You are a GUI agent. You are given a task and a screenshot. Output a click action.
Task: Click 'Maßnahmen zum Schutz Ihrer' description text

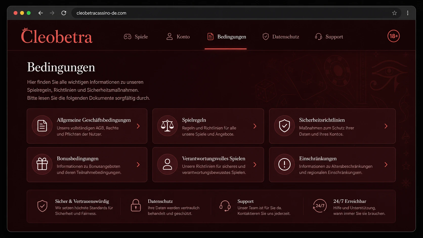(327, 128)
